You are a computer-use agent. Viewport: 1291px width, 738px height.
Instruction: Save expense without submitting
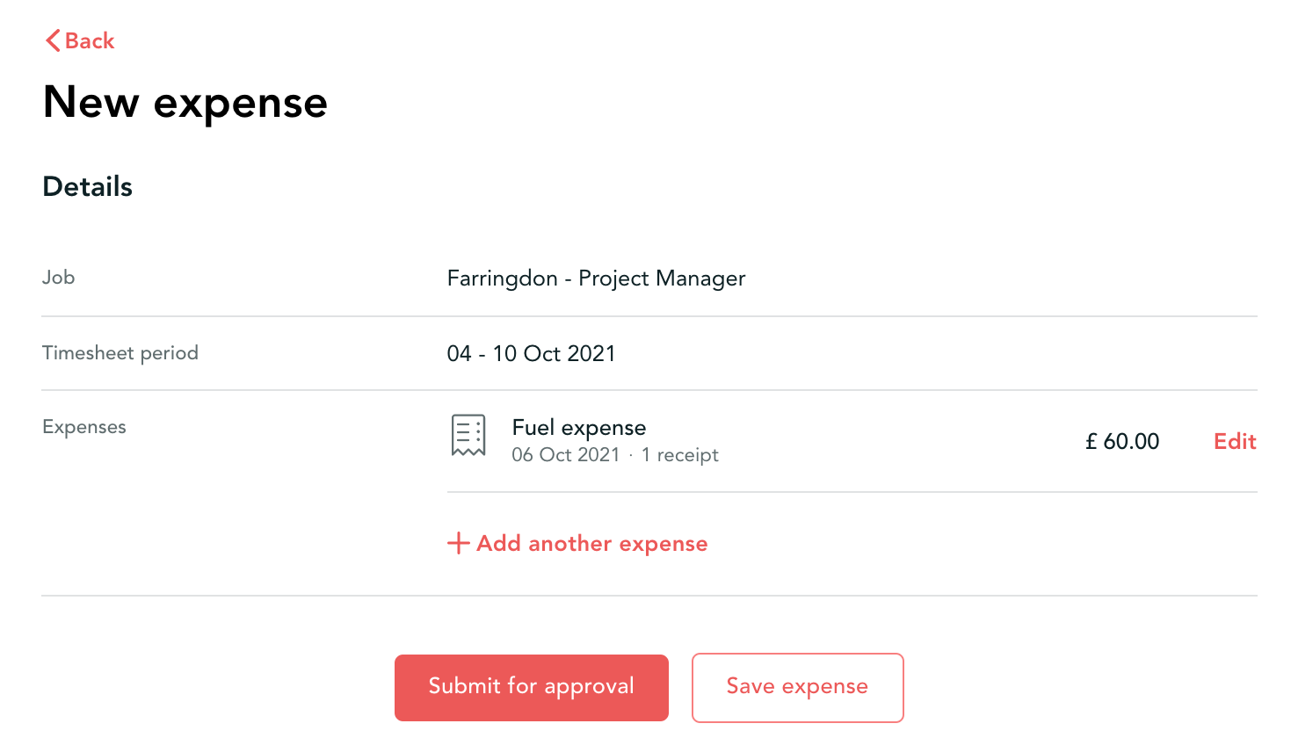click(x=797, y=687)
